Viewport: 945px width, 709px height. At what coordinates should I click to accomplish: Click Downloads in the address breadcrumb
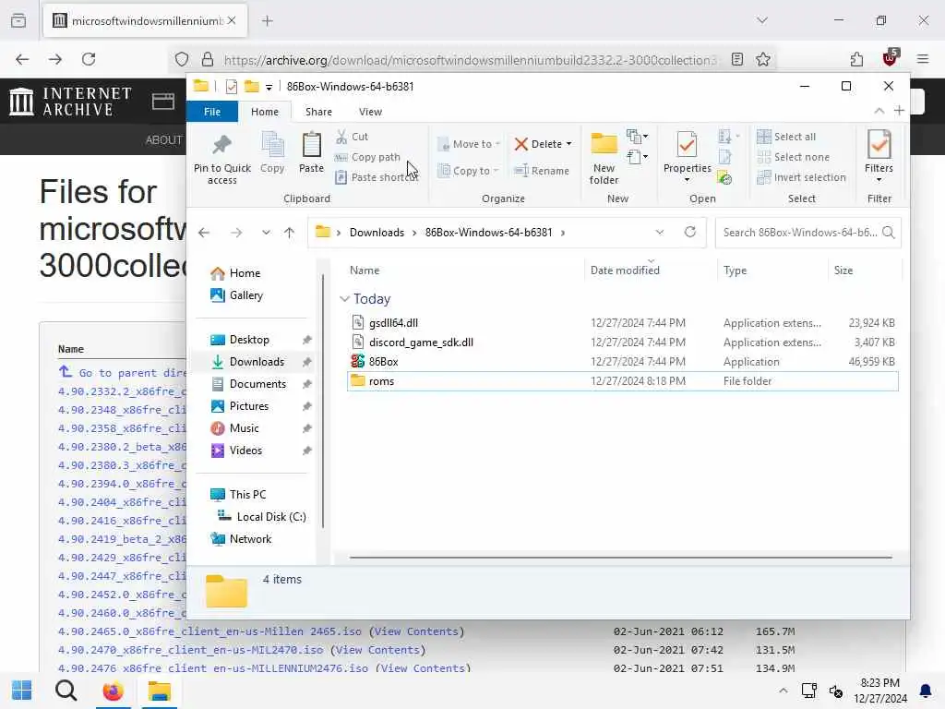[377, 233]
